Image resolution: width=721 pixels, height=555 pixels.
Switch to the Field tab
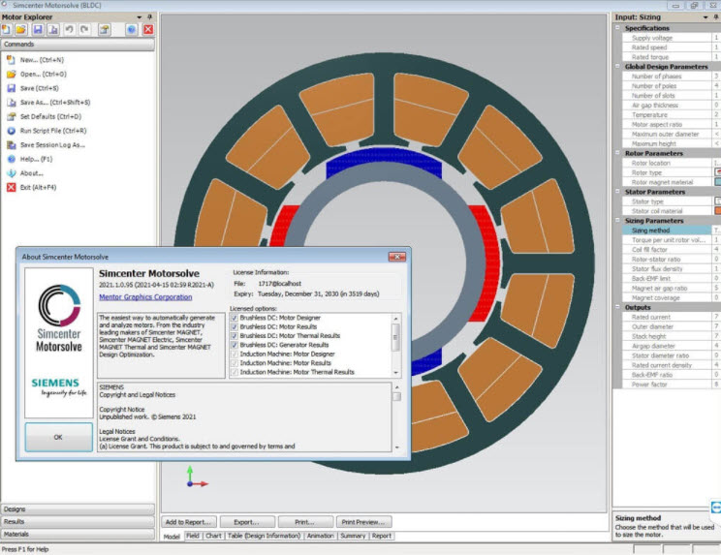193,536
